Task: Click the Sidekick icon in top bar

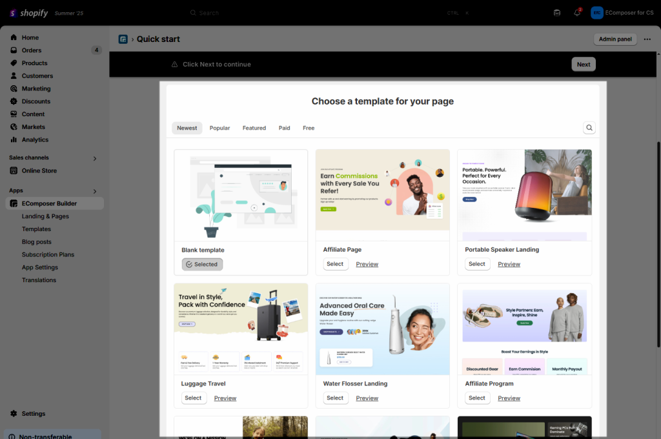Action: pos(557,13)
